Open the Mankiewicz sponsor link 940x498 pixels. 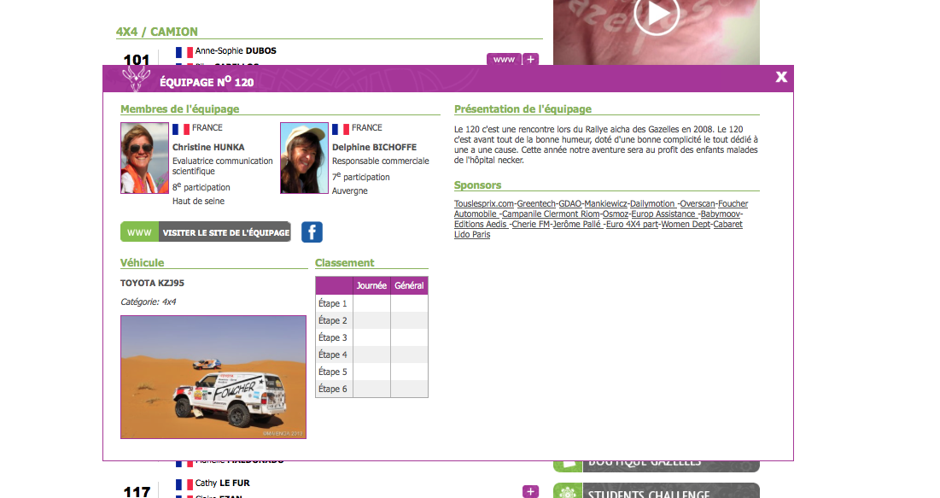606,204
